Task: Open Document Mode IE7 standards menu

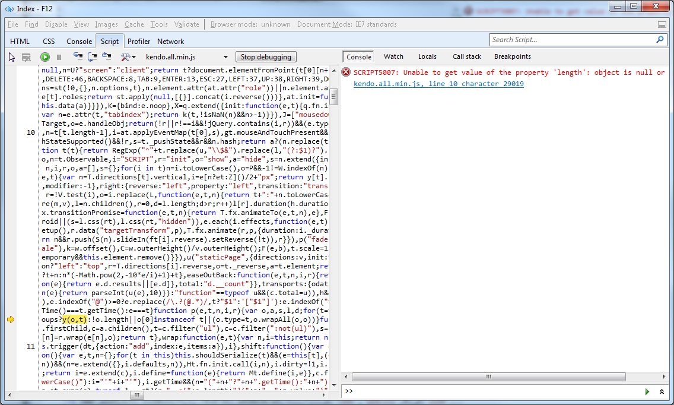Action: (347, 24)
